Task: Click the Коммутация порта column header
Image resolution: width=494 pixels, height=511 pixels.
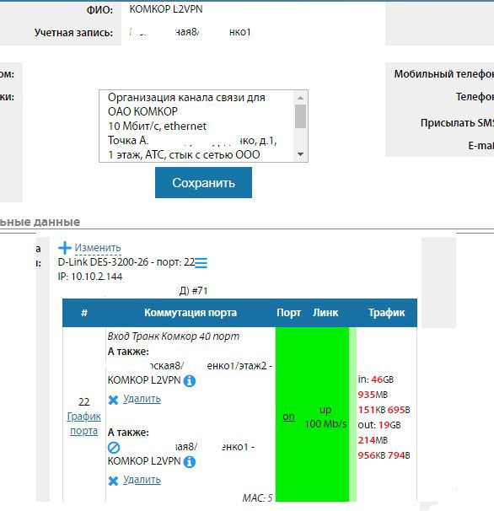Action: (191, 313)
